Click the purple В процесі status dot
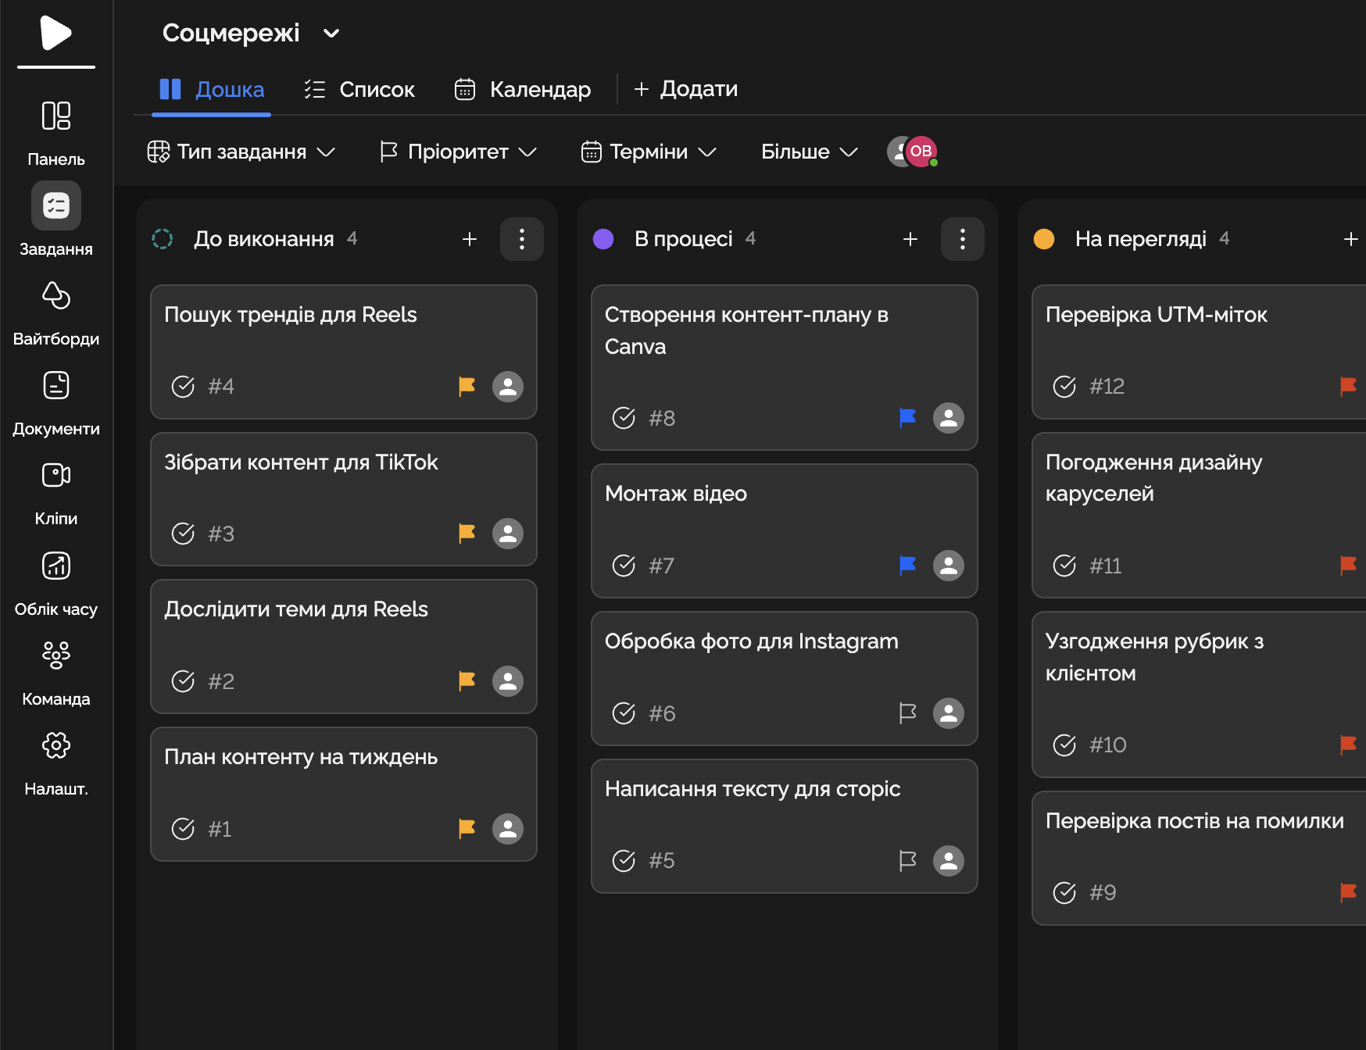This screenshot has height=1050, width=1366. [603, 239]
